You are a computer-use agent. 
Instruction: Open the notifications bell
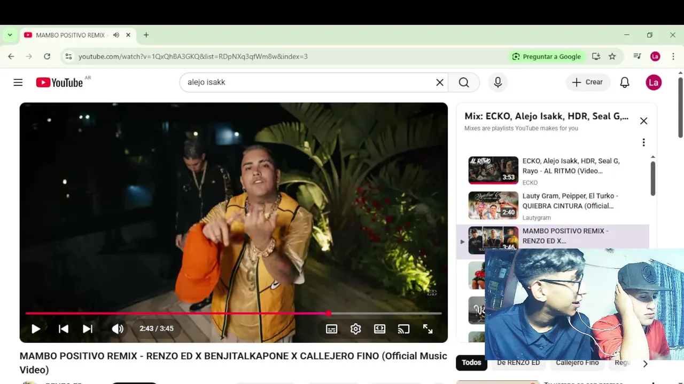(x=625, y=83)
